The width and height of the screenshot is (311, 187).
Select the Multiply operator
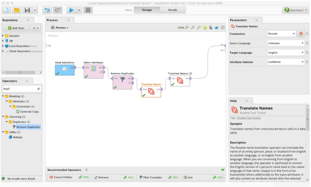[x=16, y=137]
